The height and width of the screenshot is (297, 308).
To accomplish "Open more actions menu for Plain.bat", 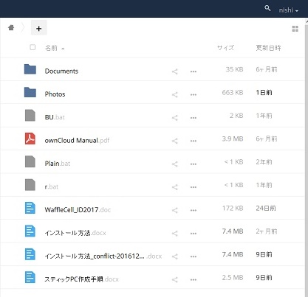I will click(194, 164).
